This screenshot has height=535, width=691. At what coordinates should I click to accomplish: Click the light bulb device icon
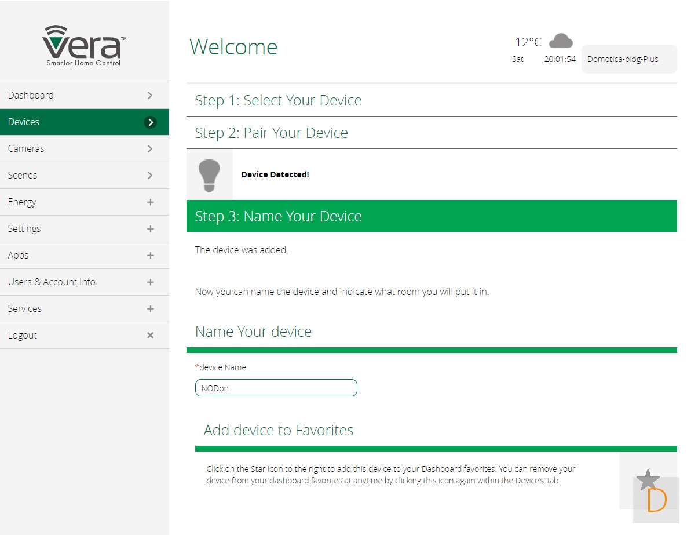point(209,175)
